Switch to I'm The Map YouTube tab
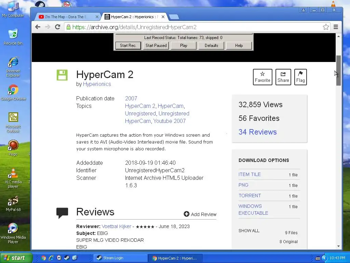 (x=66, y=17)
